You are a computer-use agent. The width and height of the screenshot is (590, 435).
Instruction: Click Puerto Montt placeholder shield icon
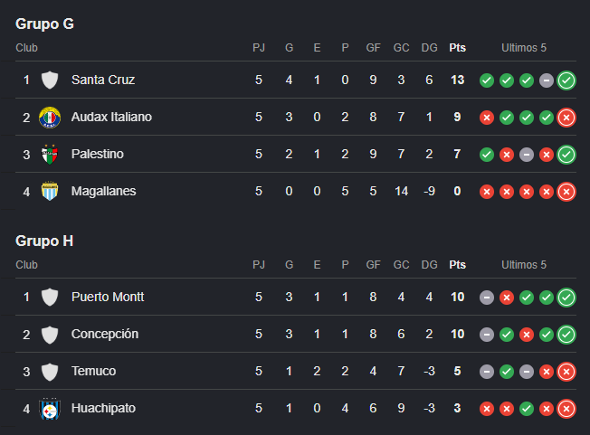point(50,298)
